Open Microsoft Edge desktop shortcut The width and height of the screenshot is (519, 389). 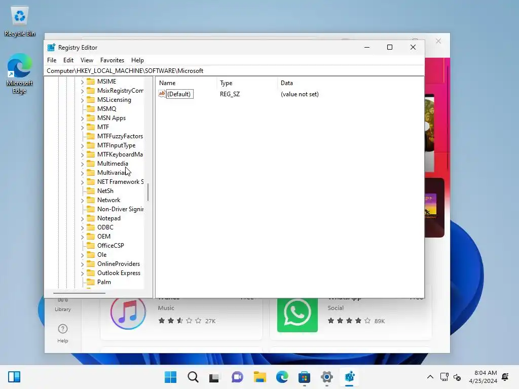[20, 73]
